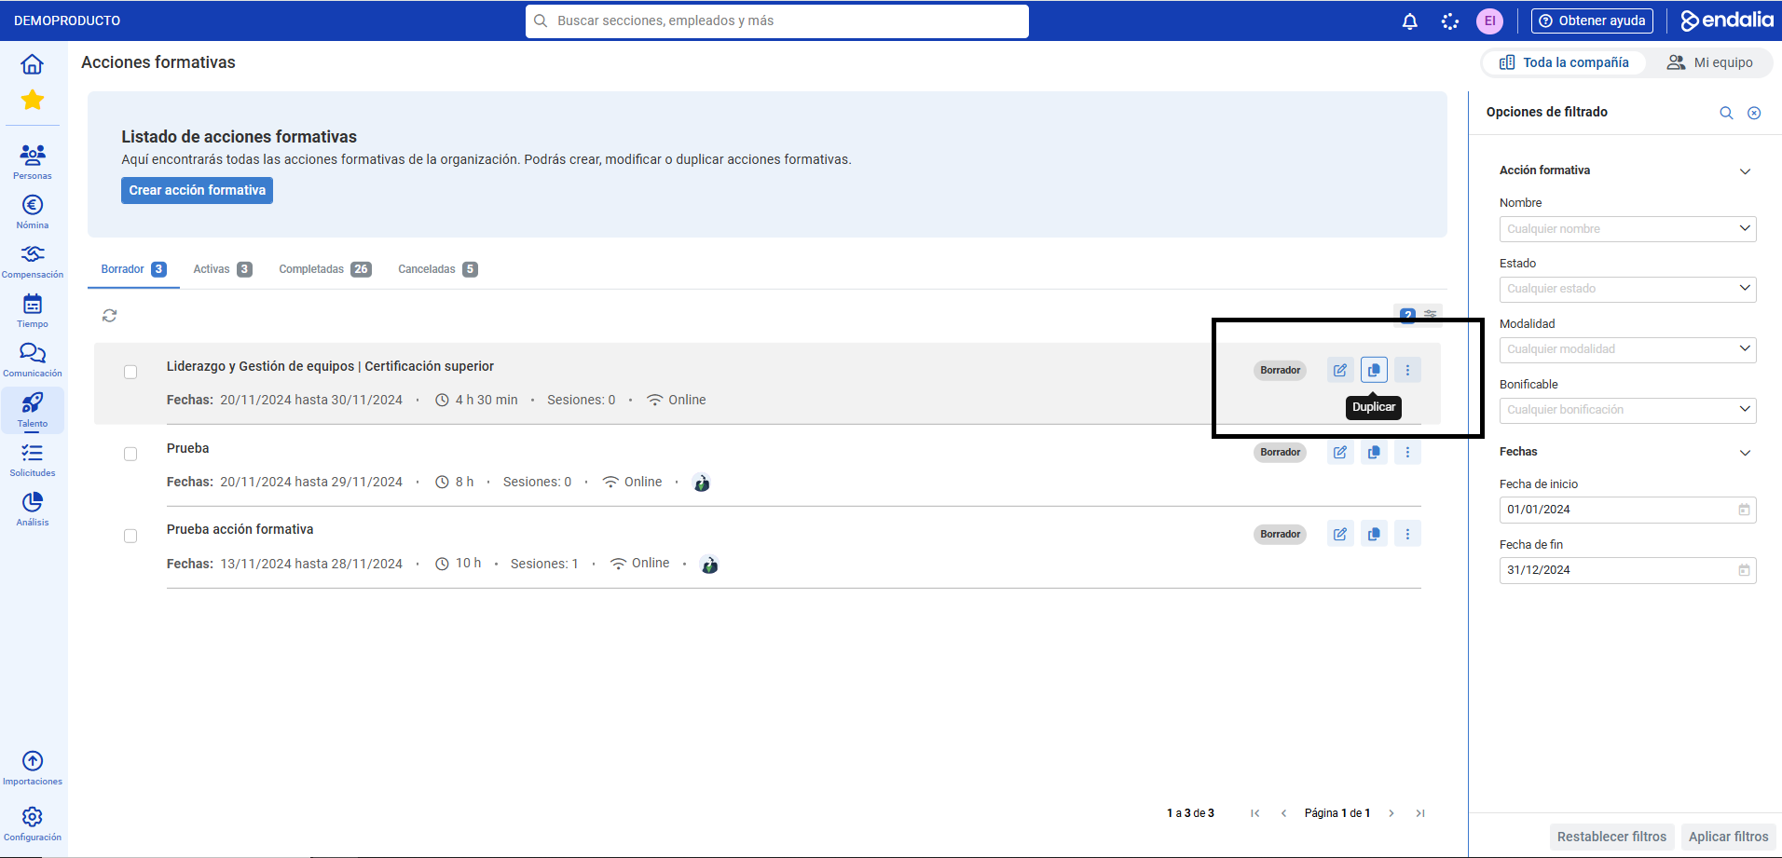Open the Favorites star icon
This screenshot has height=858, width=1782.
click(33, 100)
